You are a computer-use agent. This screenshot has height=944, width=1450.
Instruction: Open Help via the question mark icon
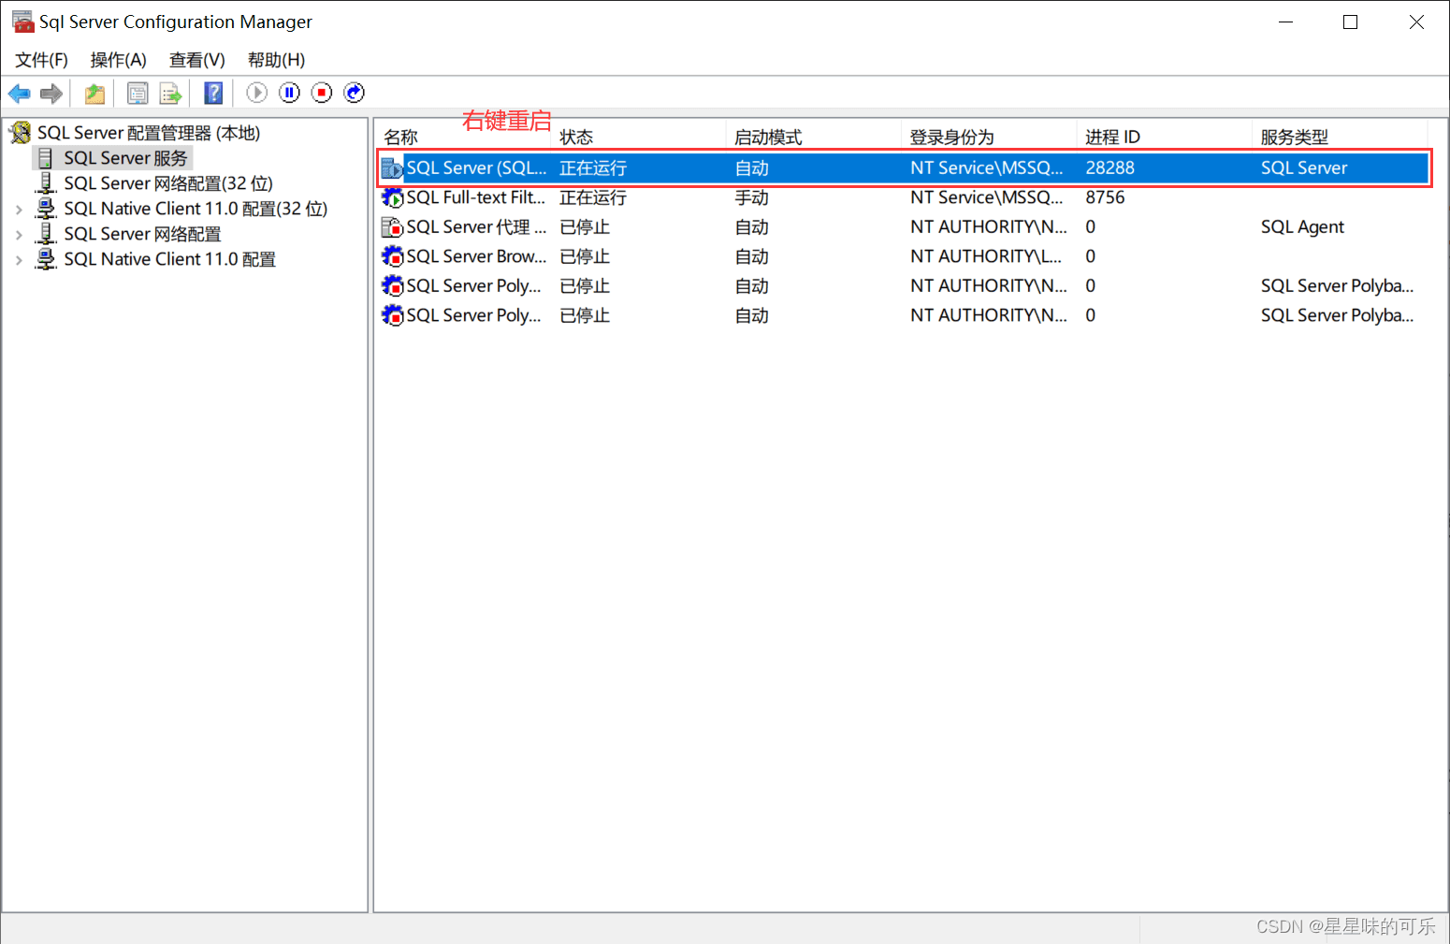point(213,94)
